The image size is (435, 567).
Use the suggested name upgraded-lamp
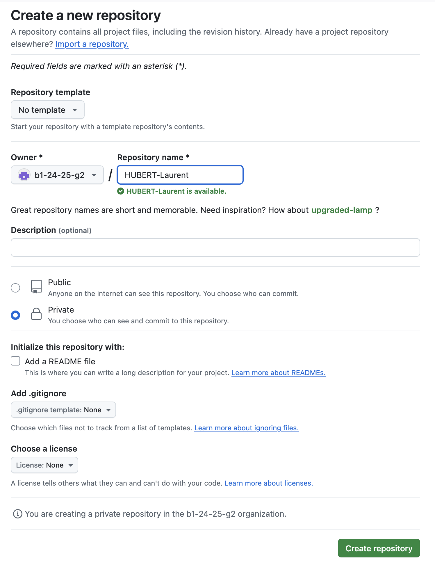click(x=342, y=210)
